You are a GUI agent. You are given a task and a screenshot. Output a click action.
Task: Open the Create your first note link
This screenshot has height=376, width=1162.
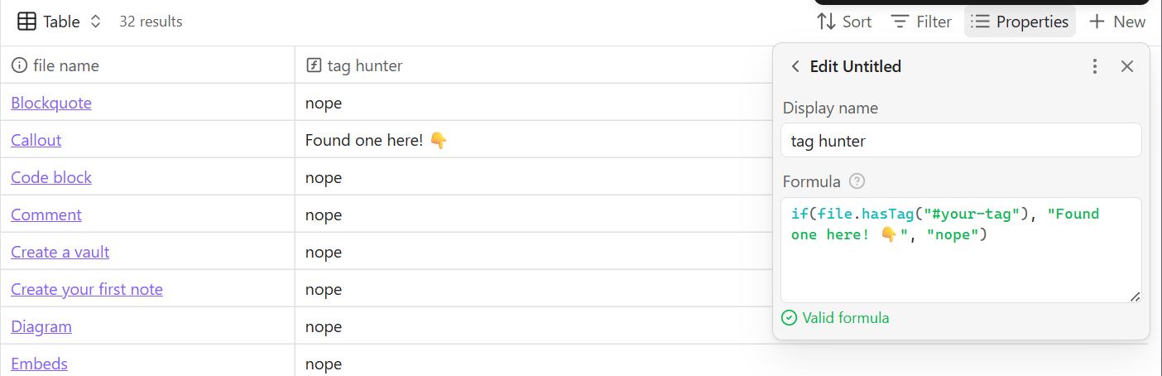[87, 289]
